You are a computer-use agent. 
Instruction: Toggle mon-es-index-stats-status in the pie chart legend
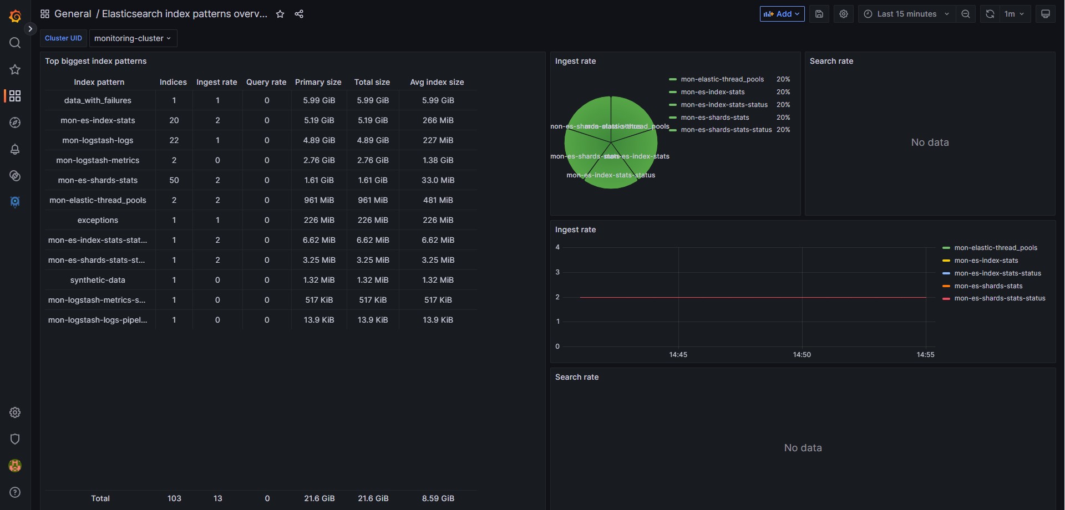pos(724,105)
